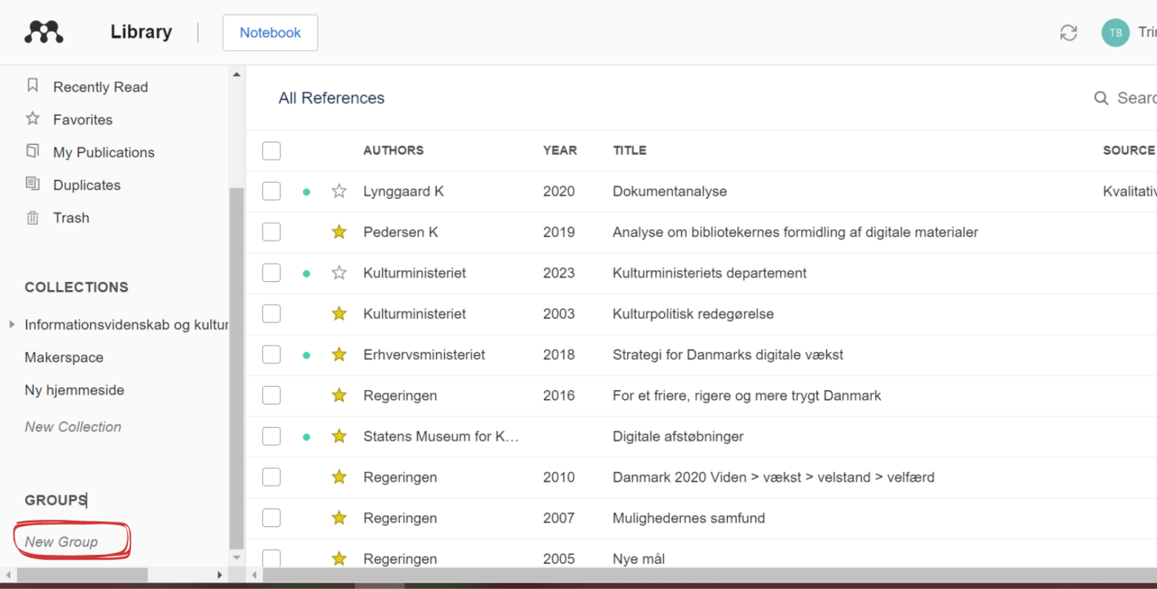Sort references by AUTHORS column
The height and width of the screenshot is (589, 1157).
(394, 150)
